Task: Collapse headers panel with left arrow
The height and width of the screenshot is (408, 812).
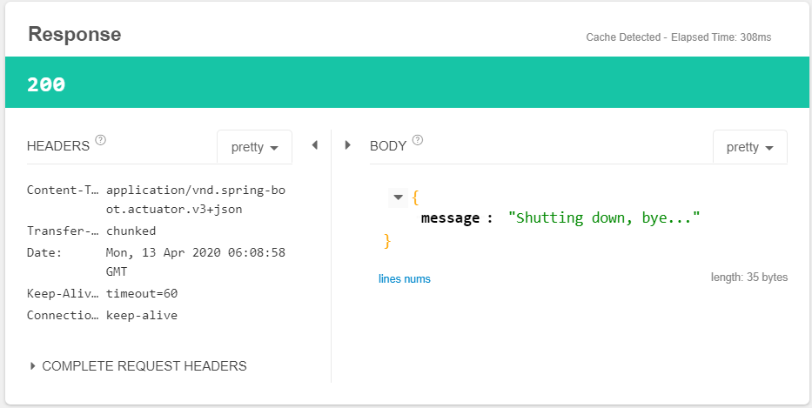Action: [314, 145]
